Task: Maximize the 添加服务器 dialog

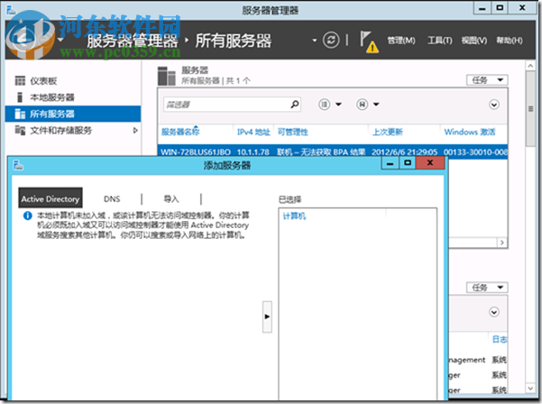Action: click(x=408, y=163)
